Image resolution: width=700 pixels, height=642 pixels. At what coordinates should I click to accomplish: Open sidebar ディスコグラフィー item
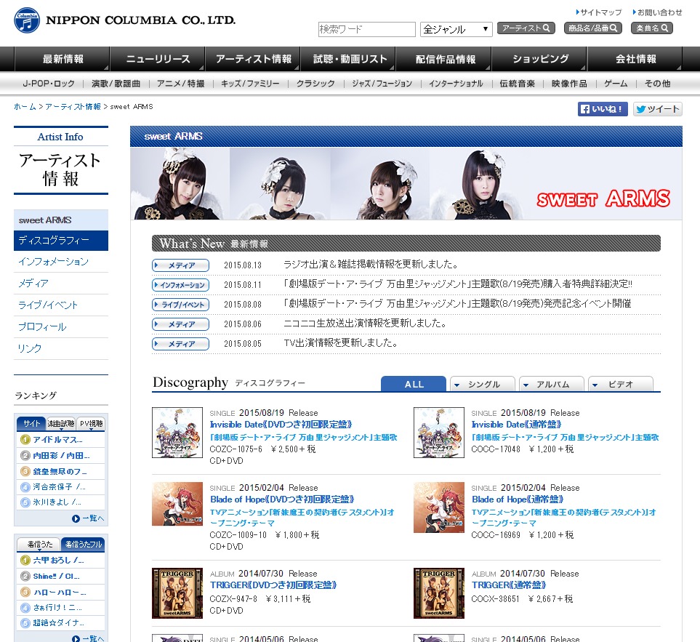click(x=61, y=240)
